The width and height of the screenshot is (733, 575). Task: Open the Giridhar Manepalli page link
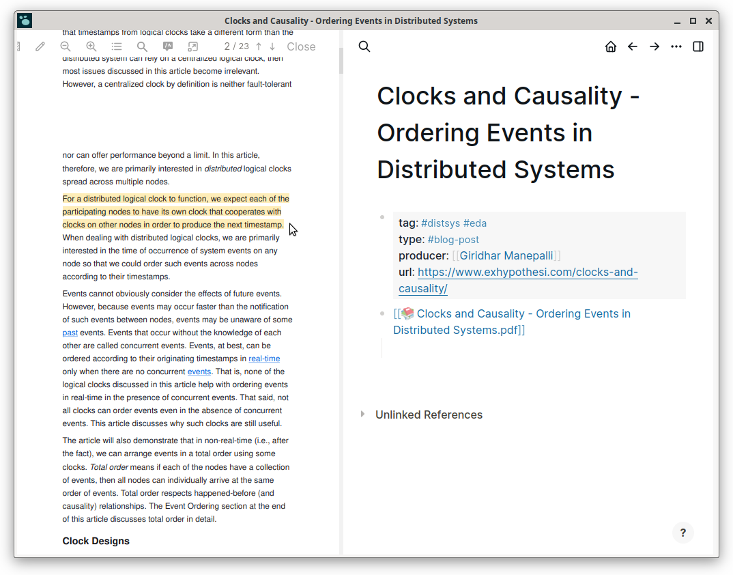[506, 255]
